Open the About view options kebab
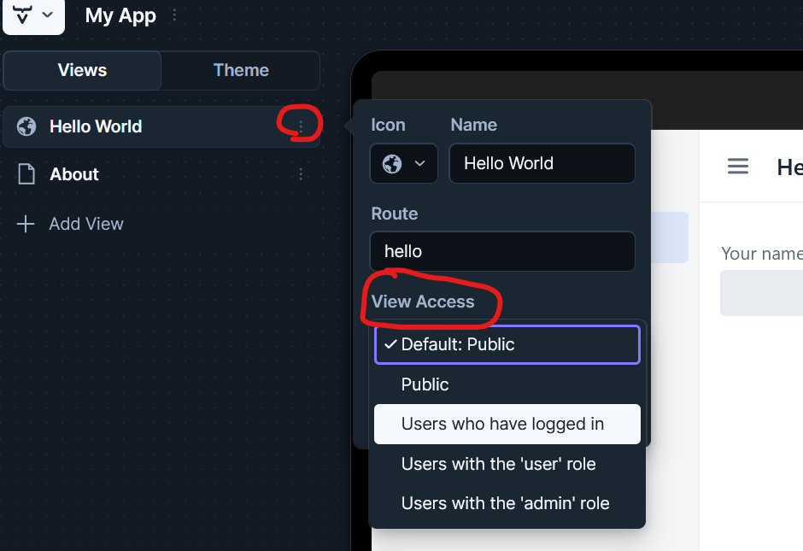 [301, 174]
